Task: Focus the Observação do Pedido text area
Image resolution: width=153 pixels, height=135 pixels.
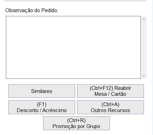Action: (x=73, y=48)
